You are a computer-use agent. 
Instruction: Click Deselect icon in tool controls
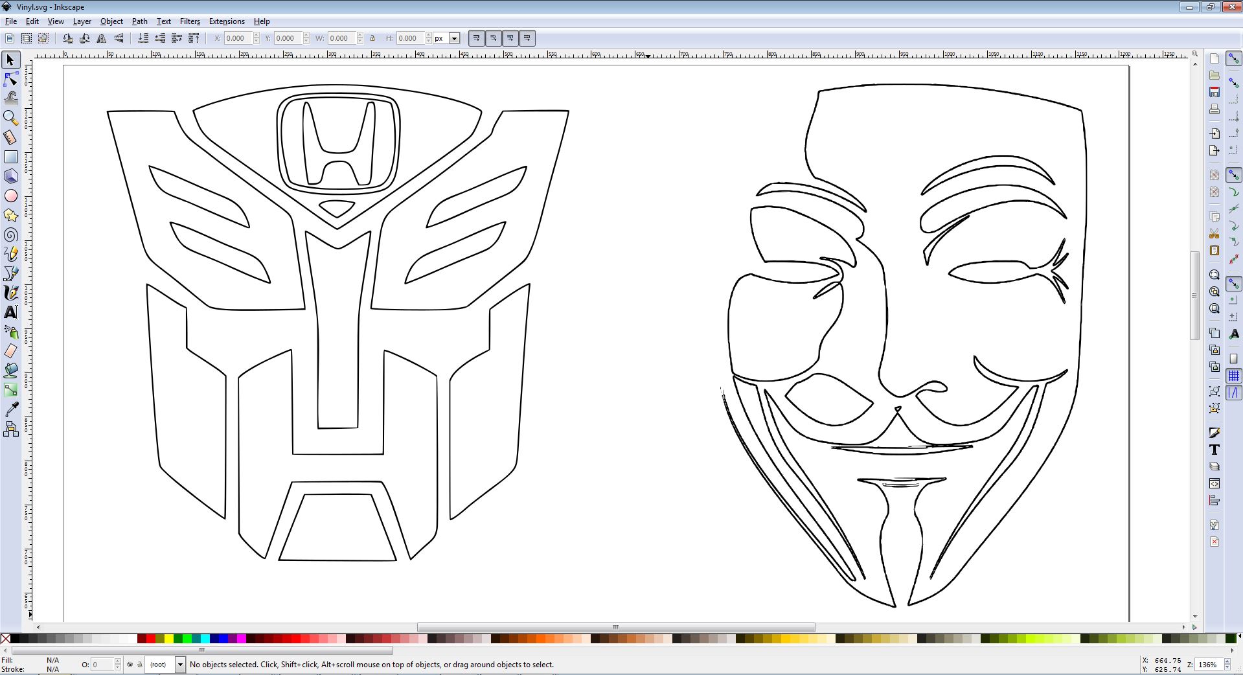[43, 38]
